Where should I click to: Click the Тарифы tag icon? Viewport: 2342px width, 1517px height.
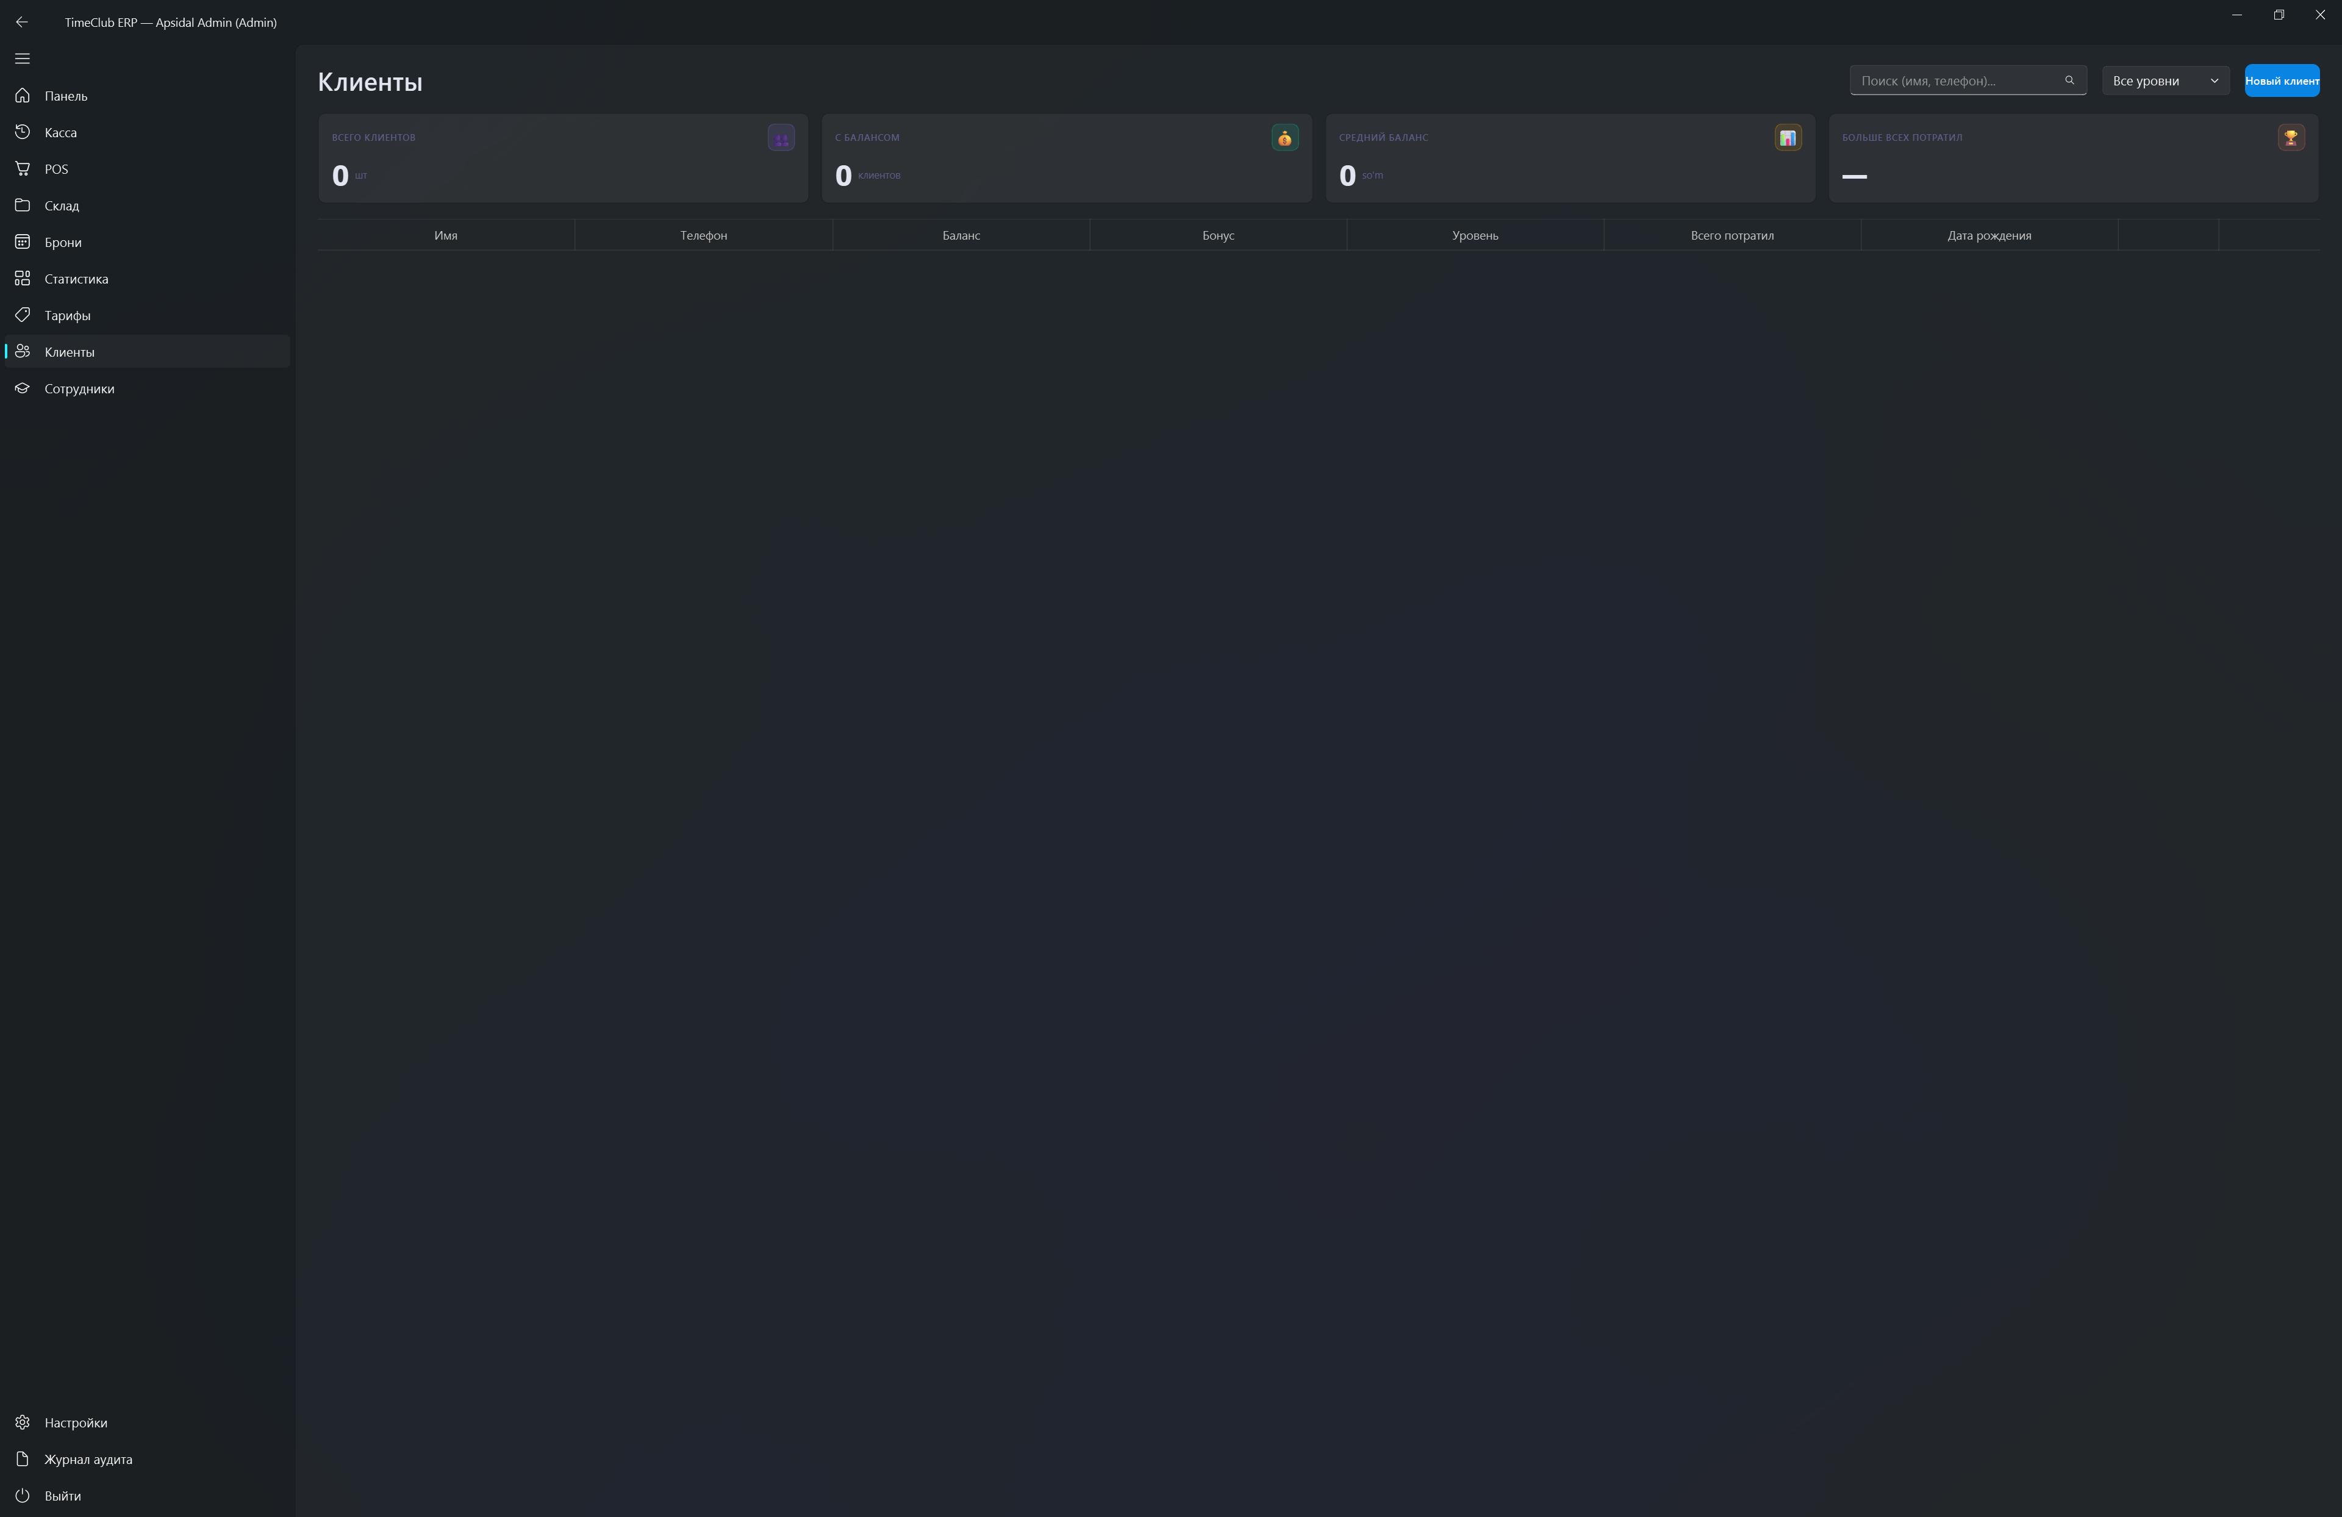23,315
